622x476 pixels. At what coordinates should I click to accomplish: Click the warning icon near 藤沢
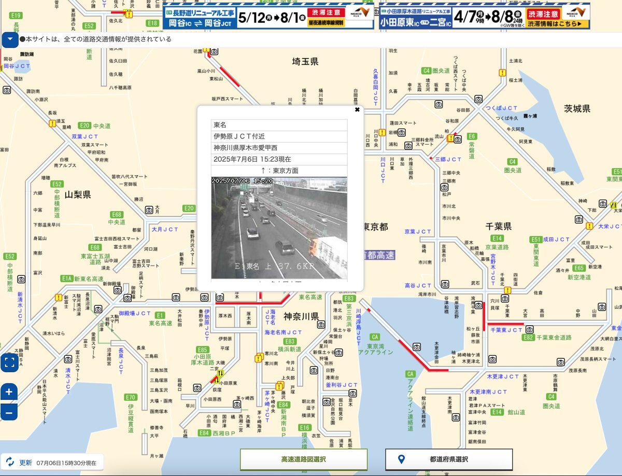pos(280,386)
